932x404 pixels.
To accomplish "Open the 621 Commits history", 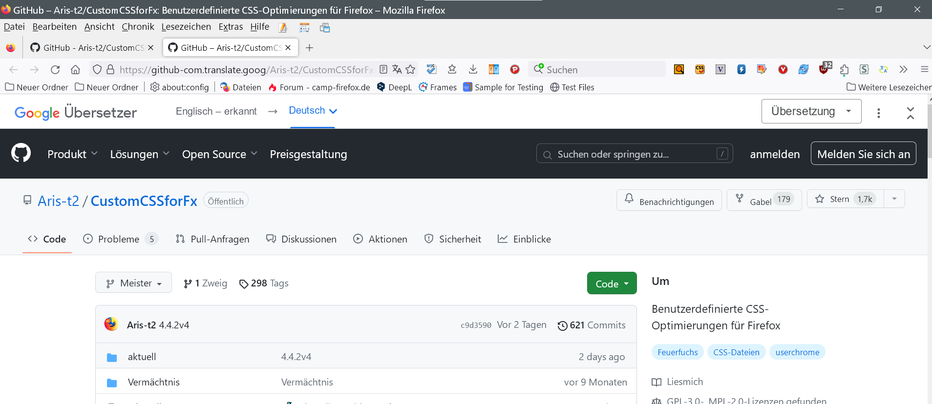I will [x=592, y=325].
